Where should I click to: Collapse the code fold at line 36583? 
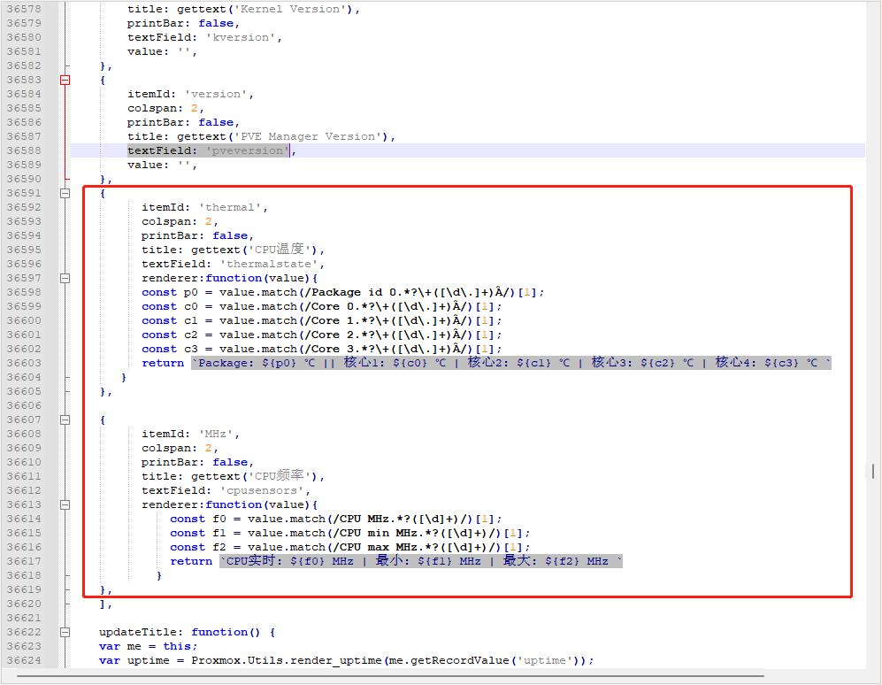[65, 80]
